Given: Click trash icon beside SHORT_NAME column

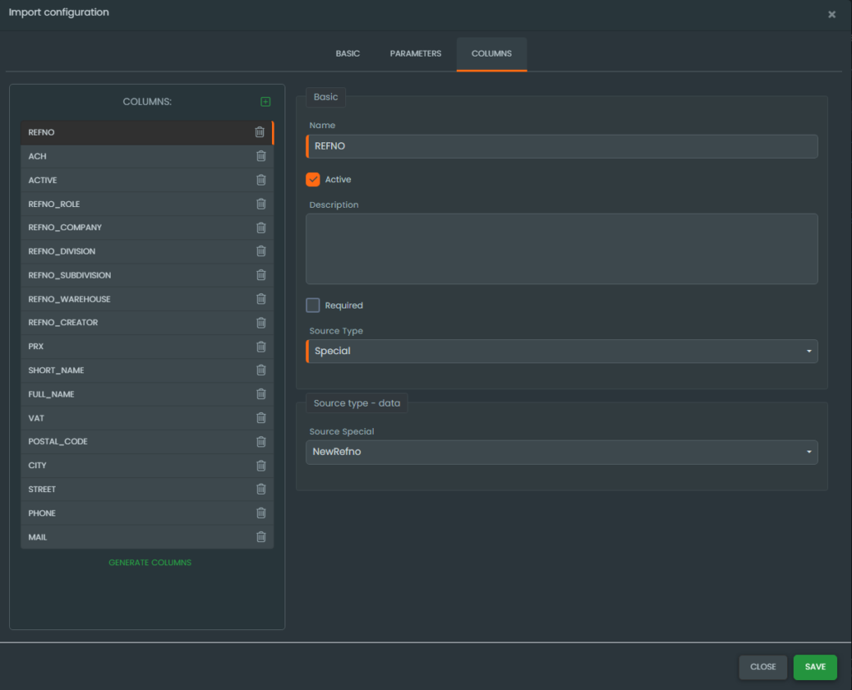Looking at the screenshot, I should click(x=260, y=370).
